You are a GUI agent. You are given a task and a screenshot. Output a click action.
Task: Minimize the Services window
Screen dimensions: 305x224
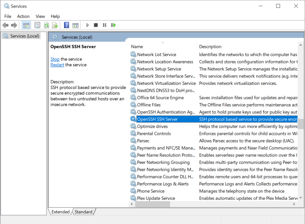click(x=261, y=6)
